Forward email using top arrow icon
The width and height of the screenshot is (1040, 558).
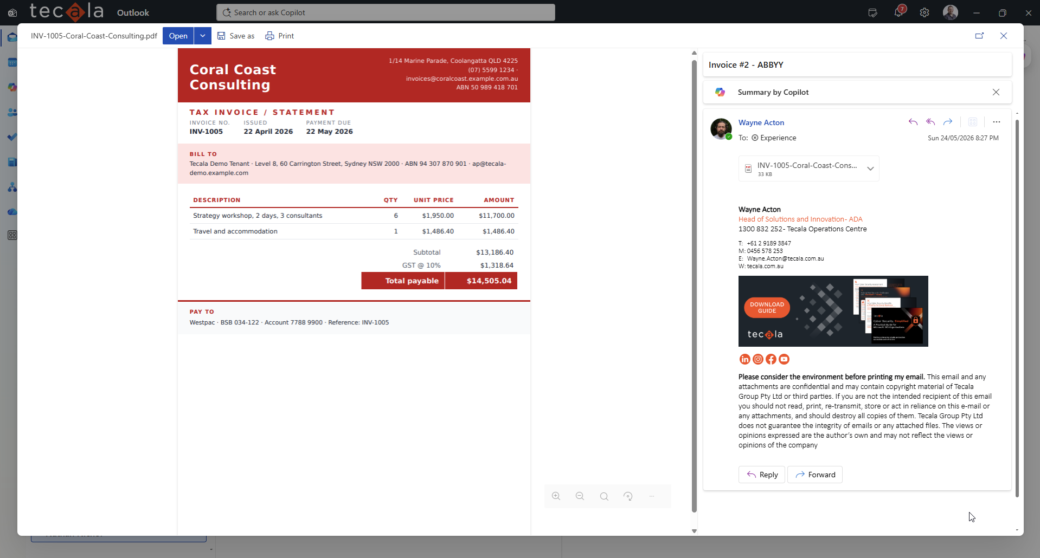tap(948, 122)
